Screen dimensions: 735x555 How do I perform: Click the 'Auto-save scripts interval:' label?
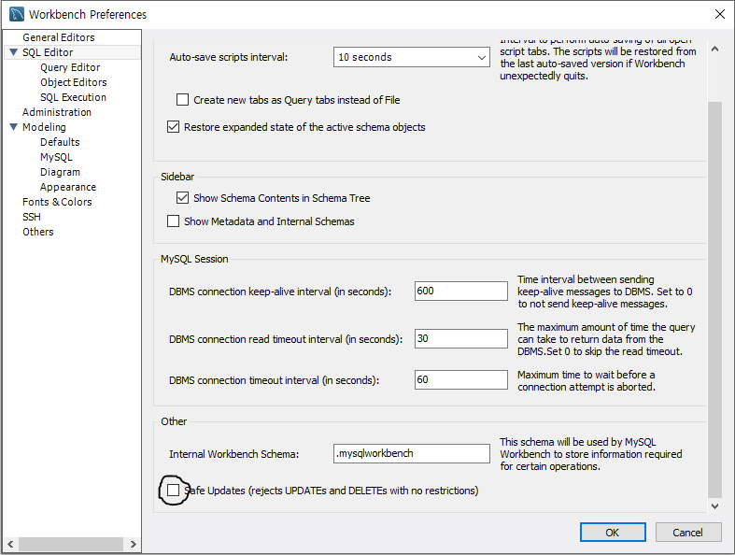[229, 57]
